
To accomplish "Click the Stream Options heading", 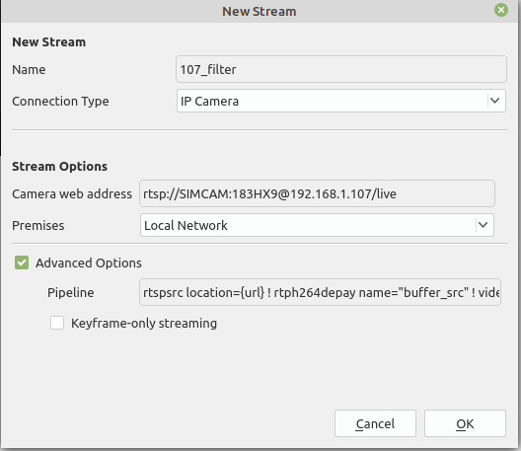I will [x=59, y=166].
